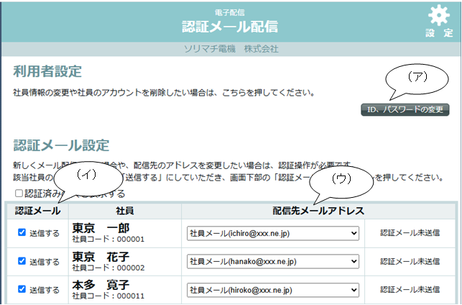The height and width of the screenshot is (305, 462).
Task: Click 認証メール未送信 status for 本多 寛子
Action: pos(410,290)
